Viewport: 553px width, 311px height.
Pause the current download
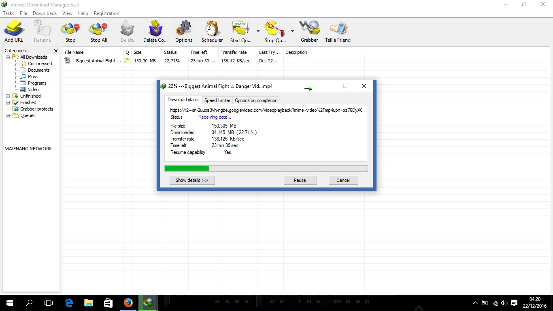click(300, 180)
